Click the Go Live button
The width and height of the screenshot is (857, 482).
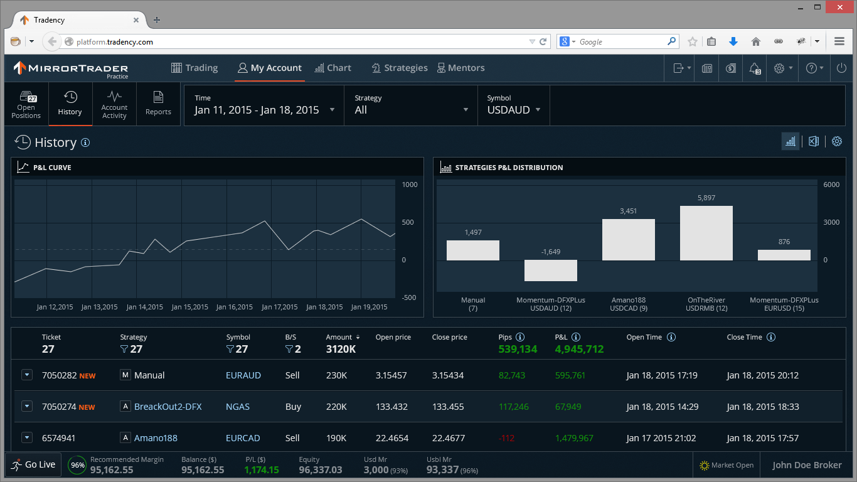pos(33,465)
